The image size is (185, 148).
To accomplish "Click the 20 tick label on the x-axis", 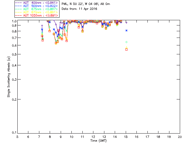I will click(180, 137).
